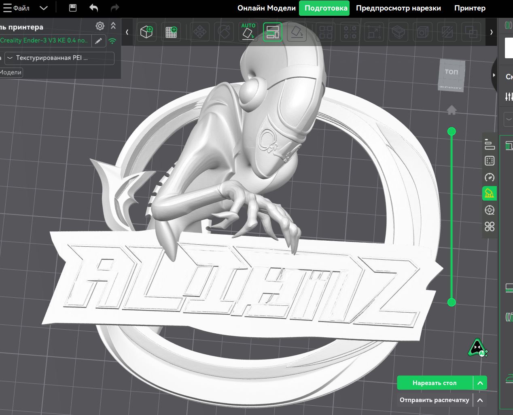513x415 pixels.
Task: Toggle the highlighted green supports icon
Action: pos(490,193)
